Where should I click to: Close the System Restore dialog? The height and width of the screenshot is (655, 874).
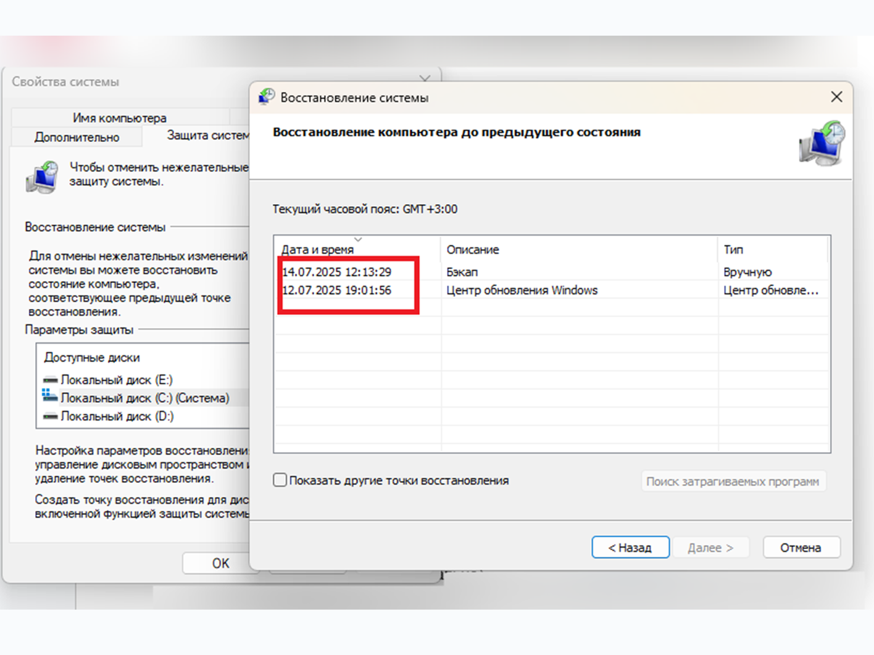click(836, 97)
